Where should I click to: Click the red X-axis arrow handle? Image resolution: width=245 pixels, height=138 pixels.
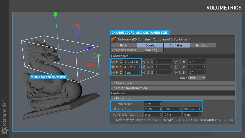point(91,64)
